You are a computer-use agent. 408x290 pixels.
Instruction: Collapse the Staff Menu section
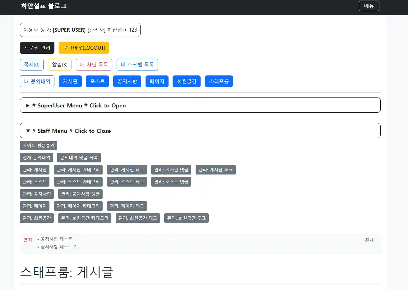tap(72, 131)
